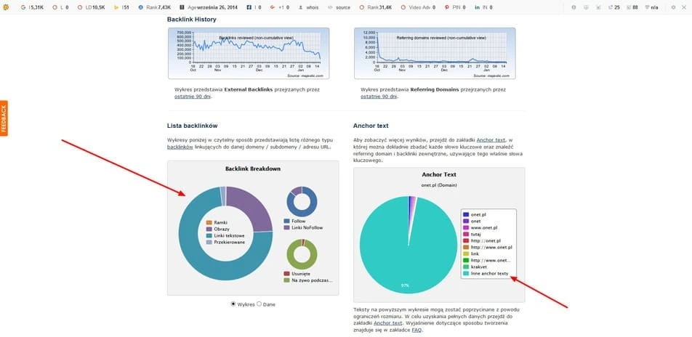Click the Pinterest PIN counter icon

447,7
